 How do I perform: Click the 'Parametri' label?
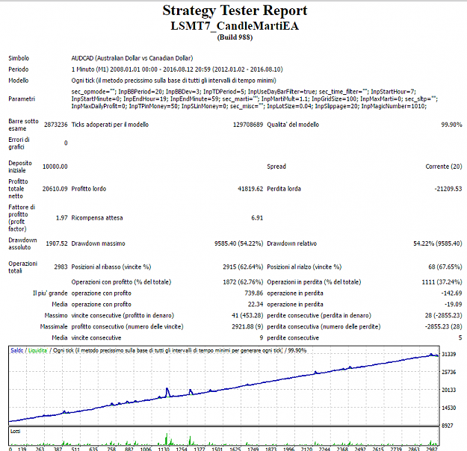(x=22, y=99)
